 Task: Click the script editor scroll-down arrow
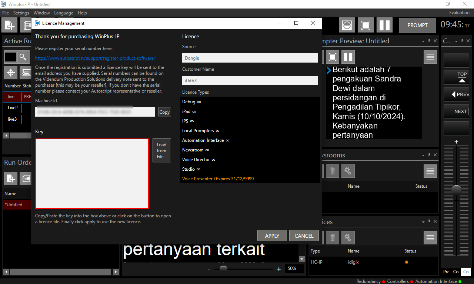(302, 260)
